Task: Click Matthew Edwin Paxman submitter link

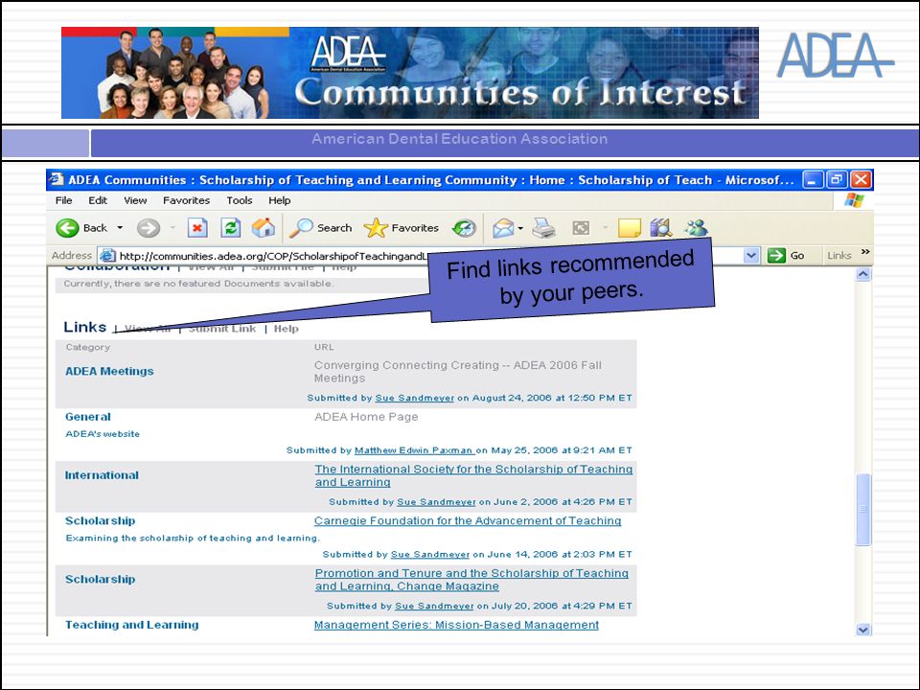Action: pyautogui.click(x=414, y=450)
